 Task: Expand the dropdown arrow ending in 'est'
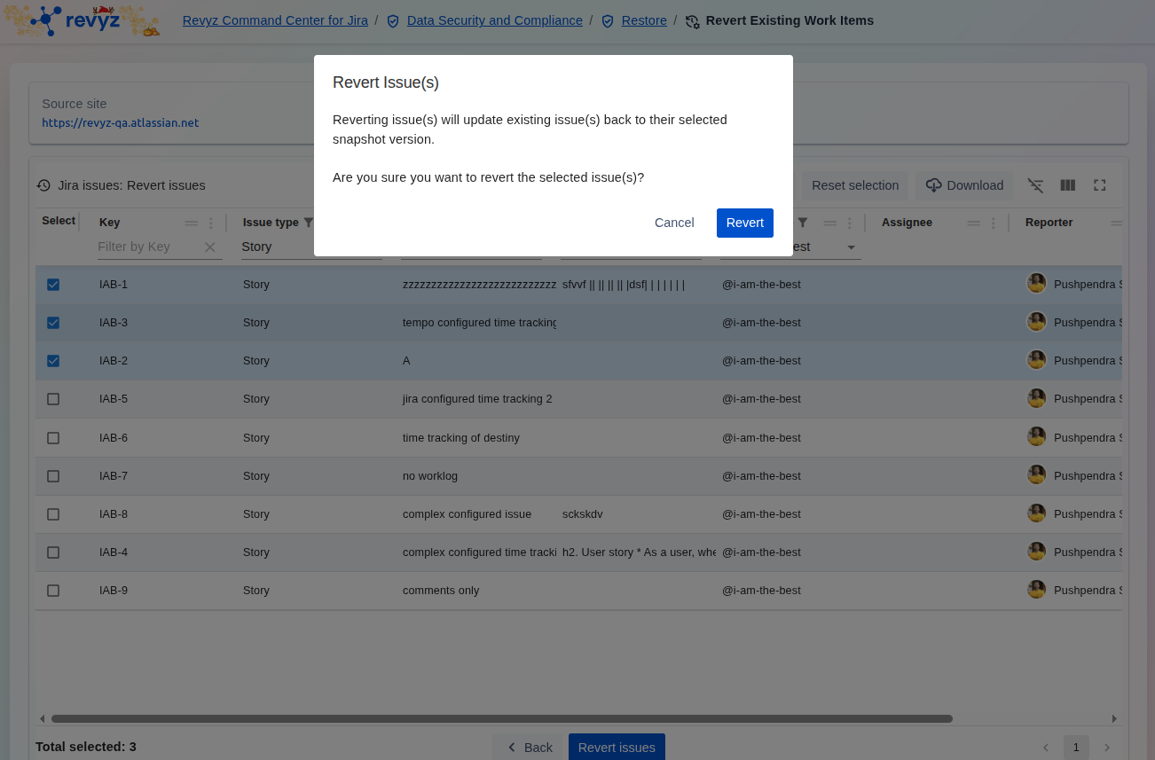point(851,247)
